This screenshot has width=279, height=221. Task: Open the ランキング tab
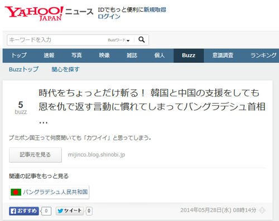263,56
